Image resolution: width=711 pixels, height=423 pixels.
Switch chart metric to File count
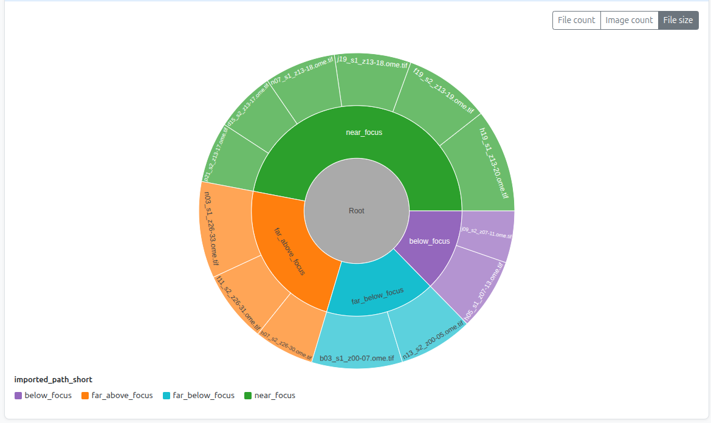click(576, 21)
